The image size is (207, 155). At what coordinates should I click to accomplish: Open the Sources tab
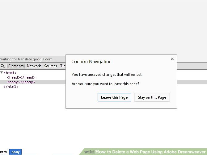tap(50, 66)
